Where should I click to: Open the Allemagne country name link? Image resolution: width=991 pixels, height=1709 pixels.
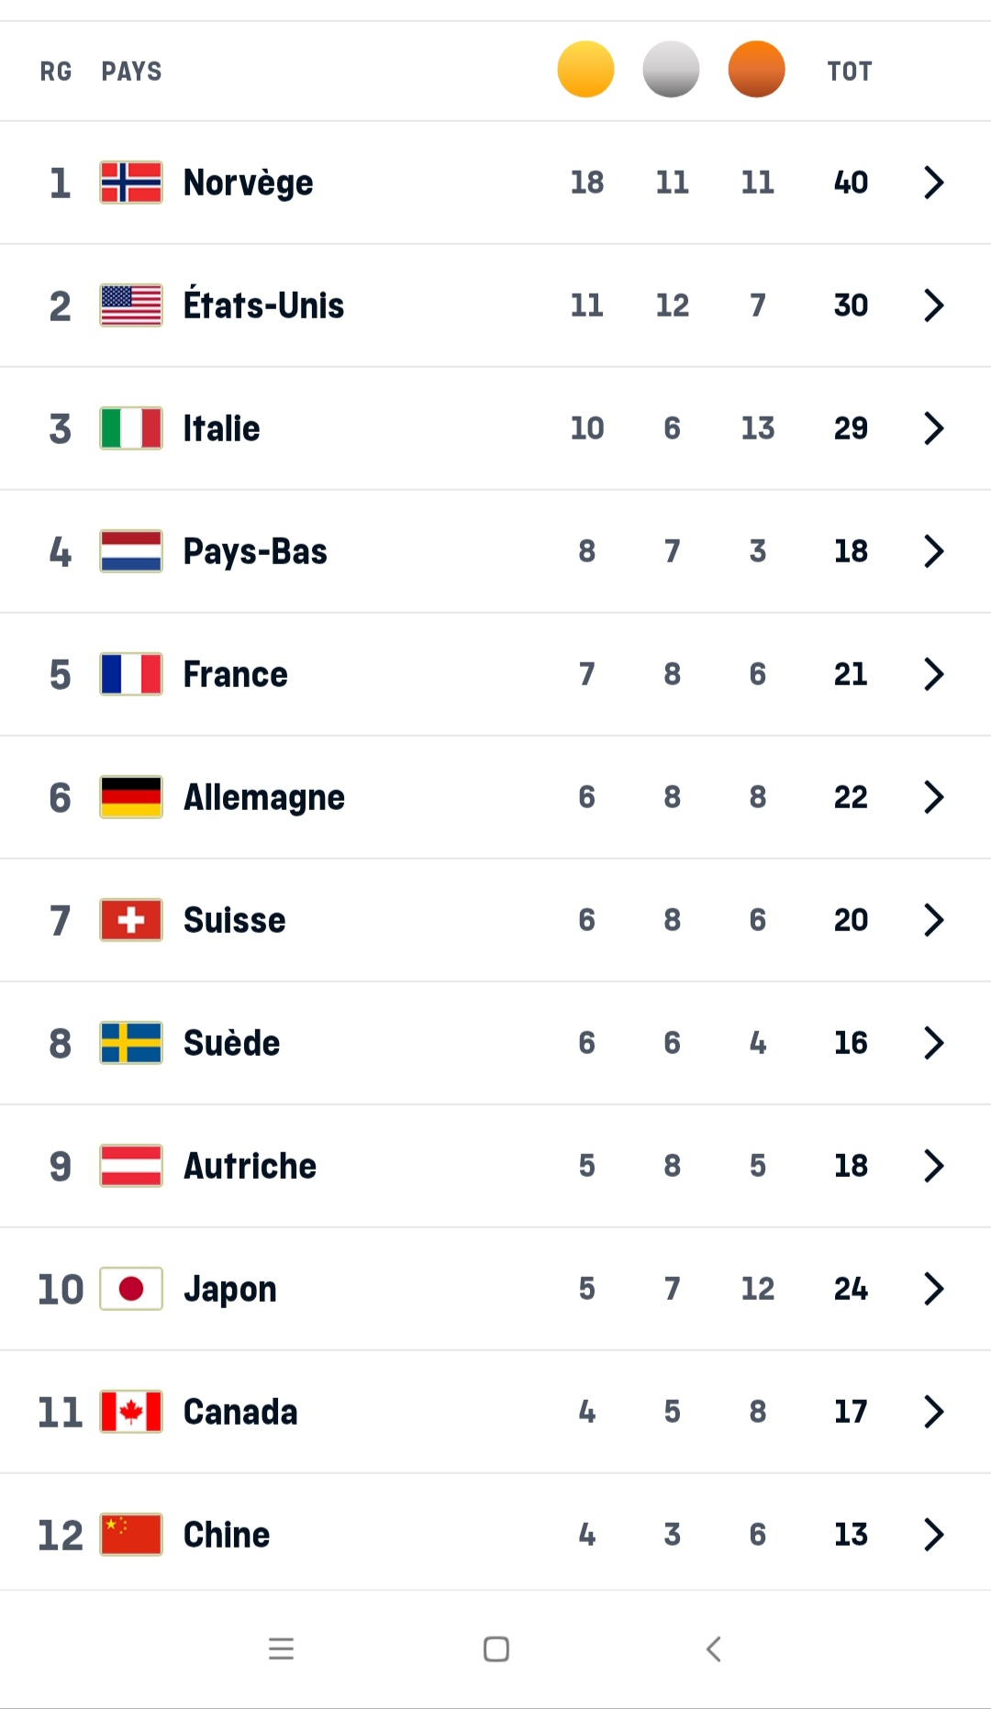(263, 797)
